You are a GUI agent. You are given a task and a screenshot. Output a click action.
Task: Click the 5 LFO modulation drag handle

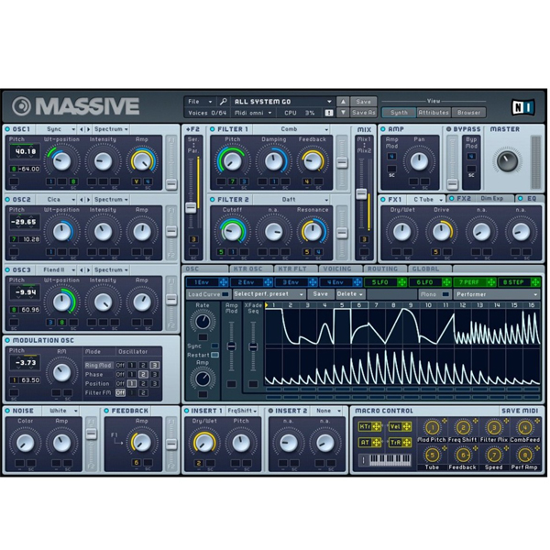[x=401, y=282]
